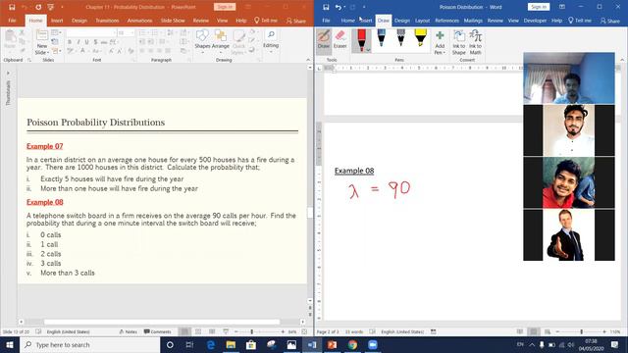The height and width of the screenshot is (353, 628).
Task: Open PowerPoint File menu
Action: pos(12,21)
